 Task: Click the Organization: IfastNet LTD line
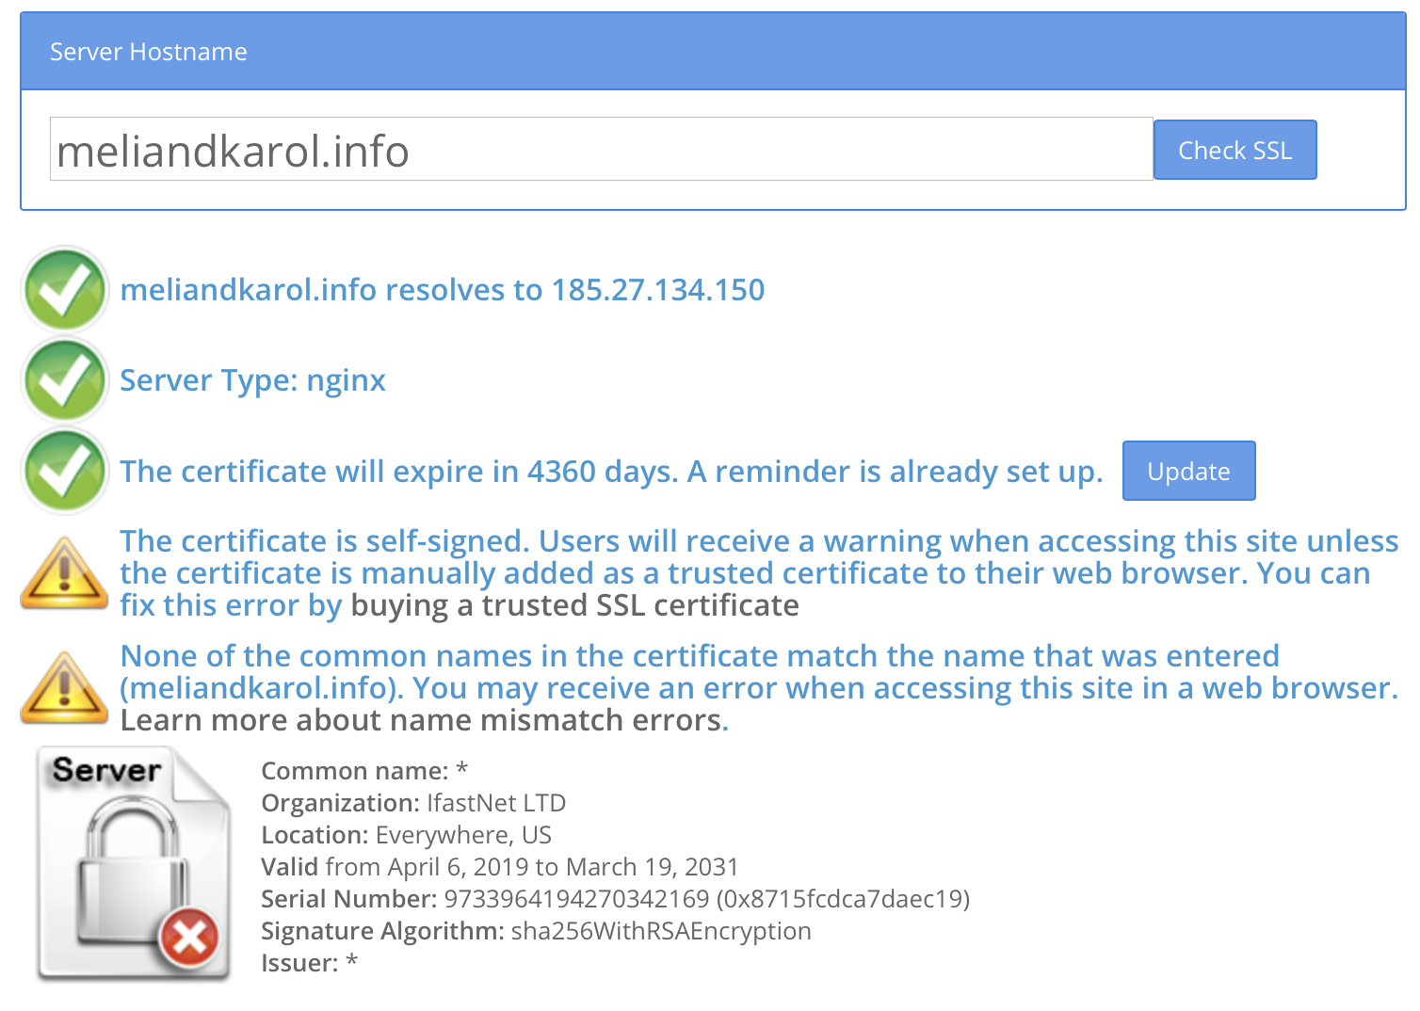(413, 803)
